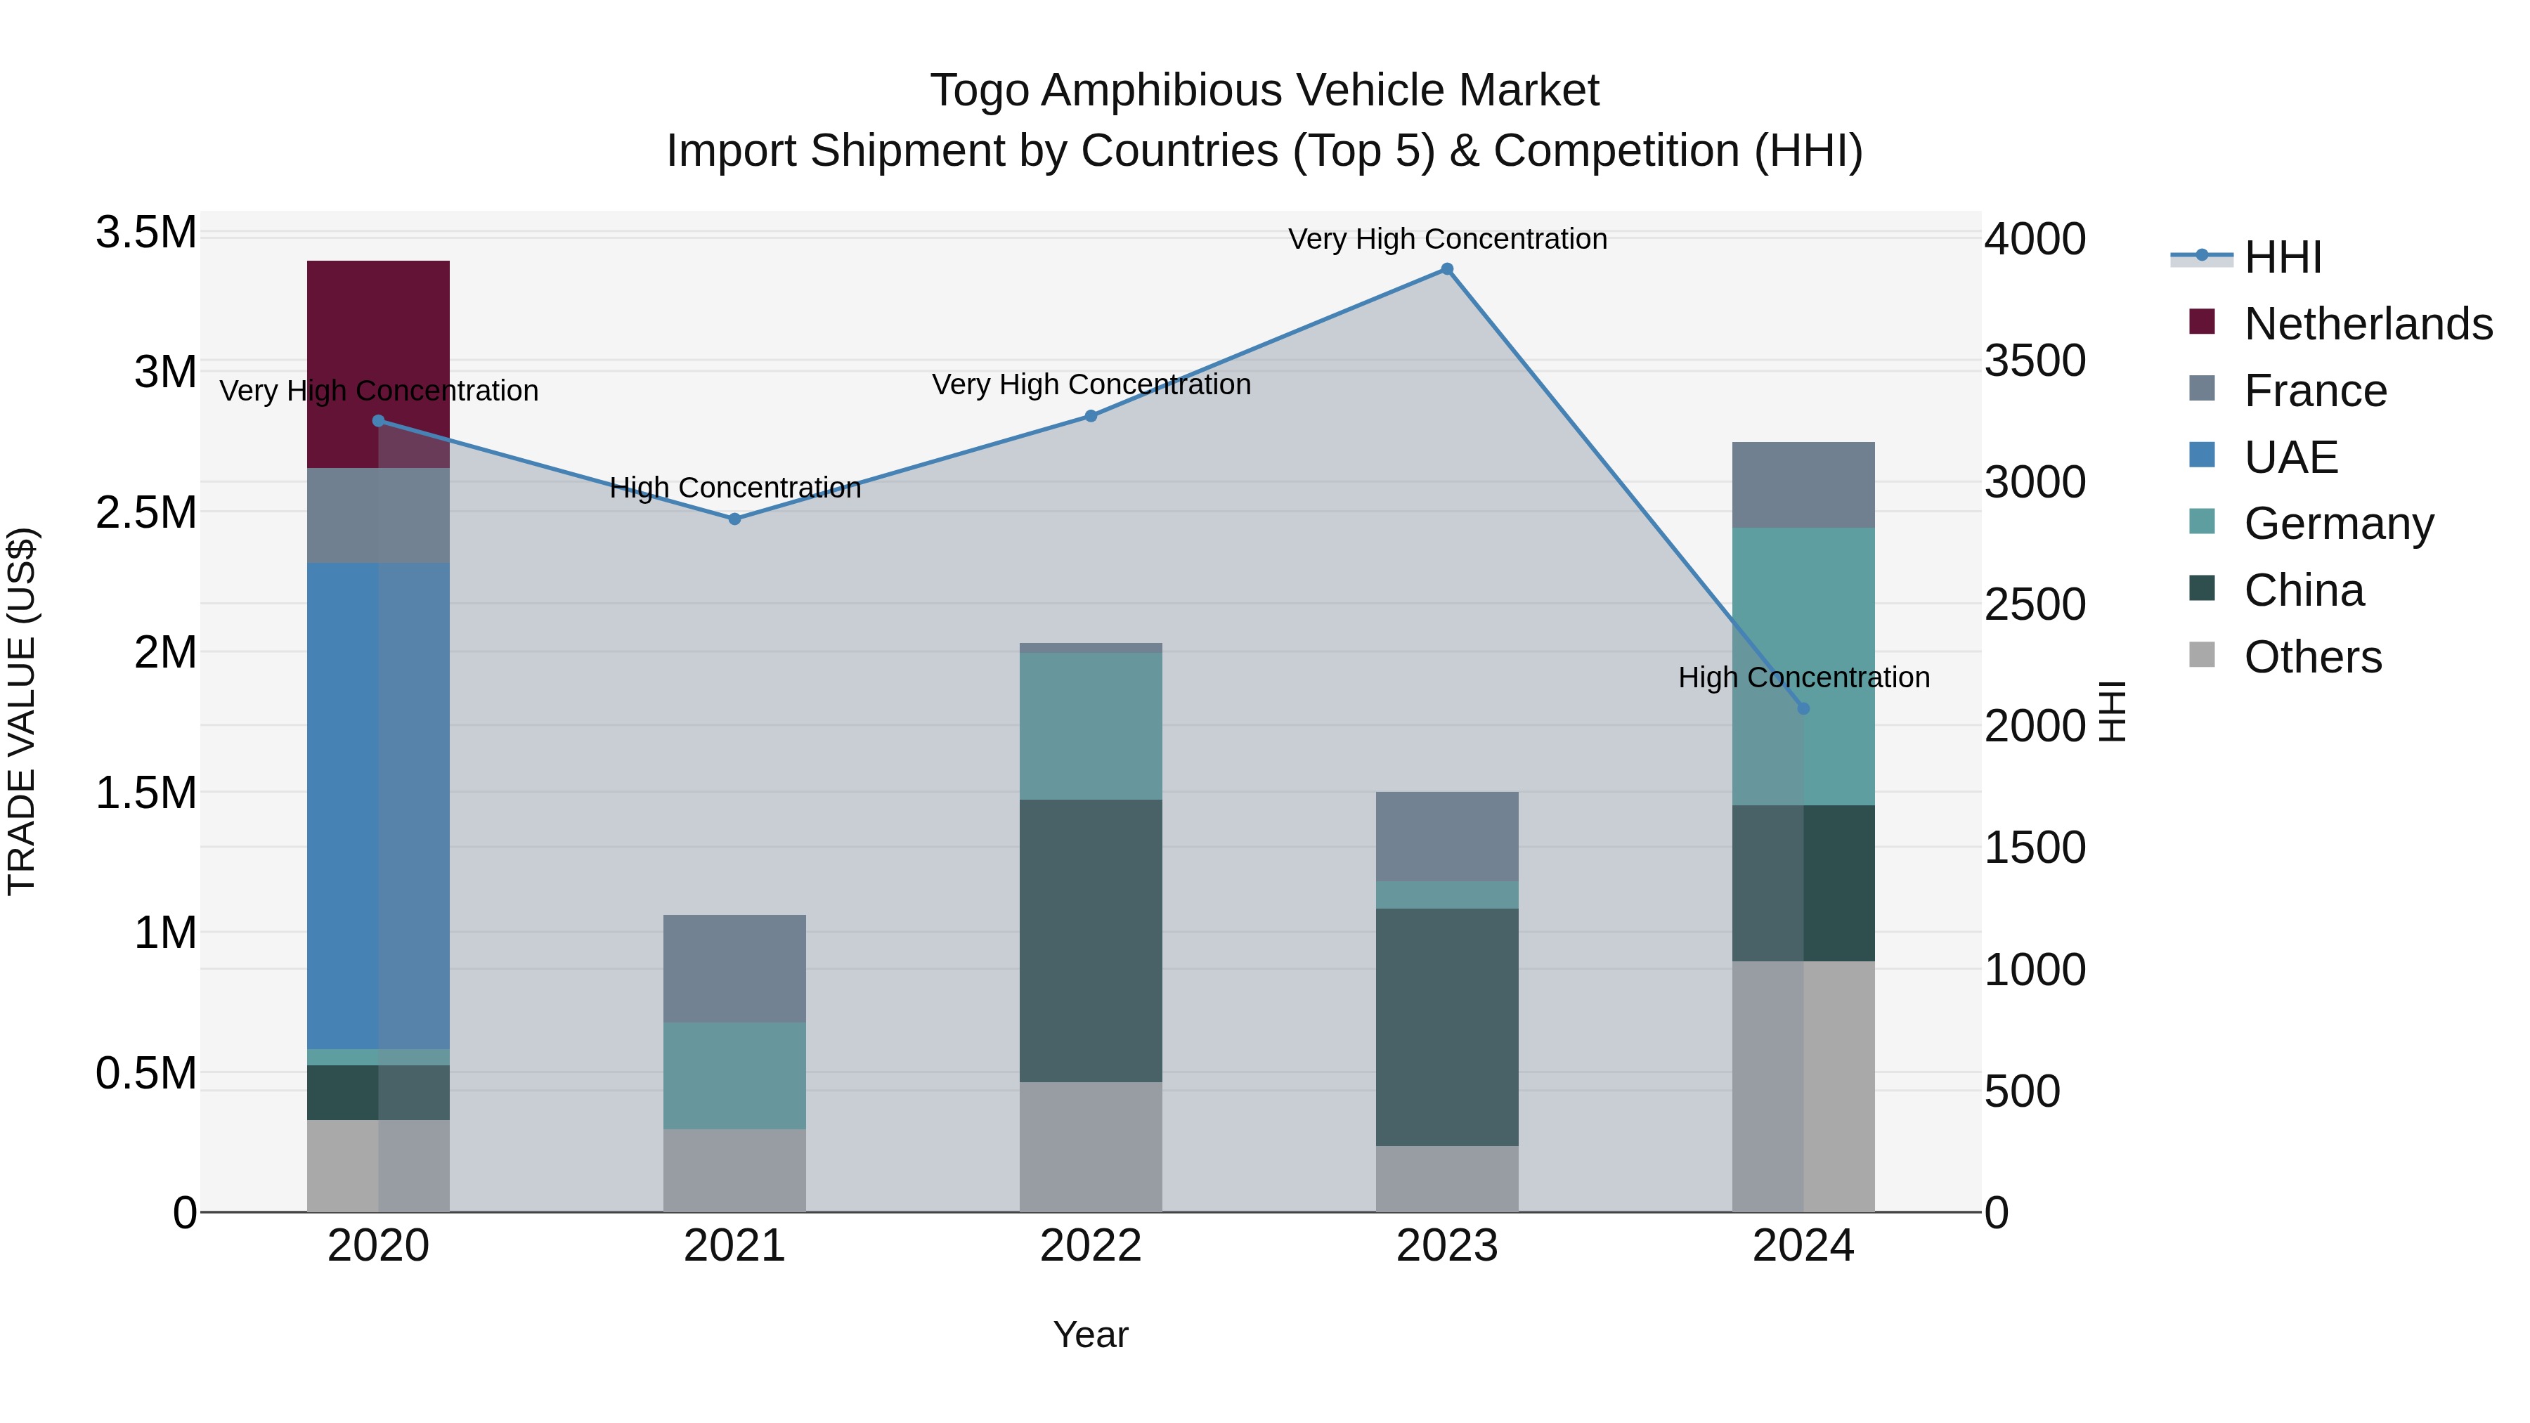Screen dimensions: 2530x1423
Task: Select the Germany bar segment in 2022
Action: (1090, 726)
